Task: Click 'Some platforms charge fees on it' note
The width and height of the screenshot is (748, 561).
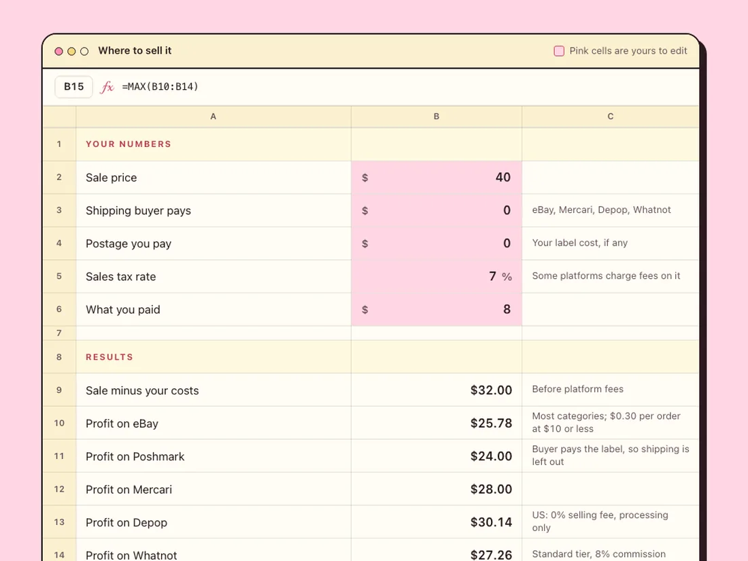Action: pos(606,275)
